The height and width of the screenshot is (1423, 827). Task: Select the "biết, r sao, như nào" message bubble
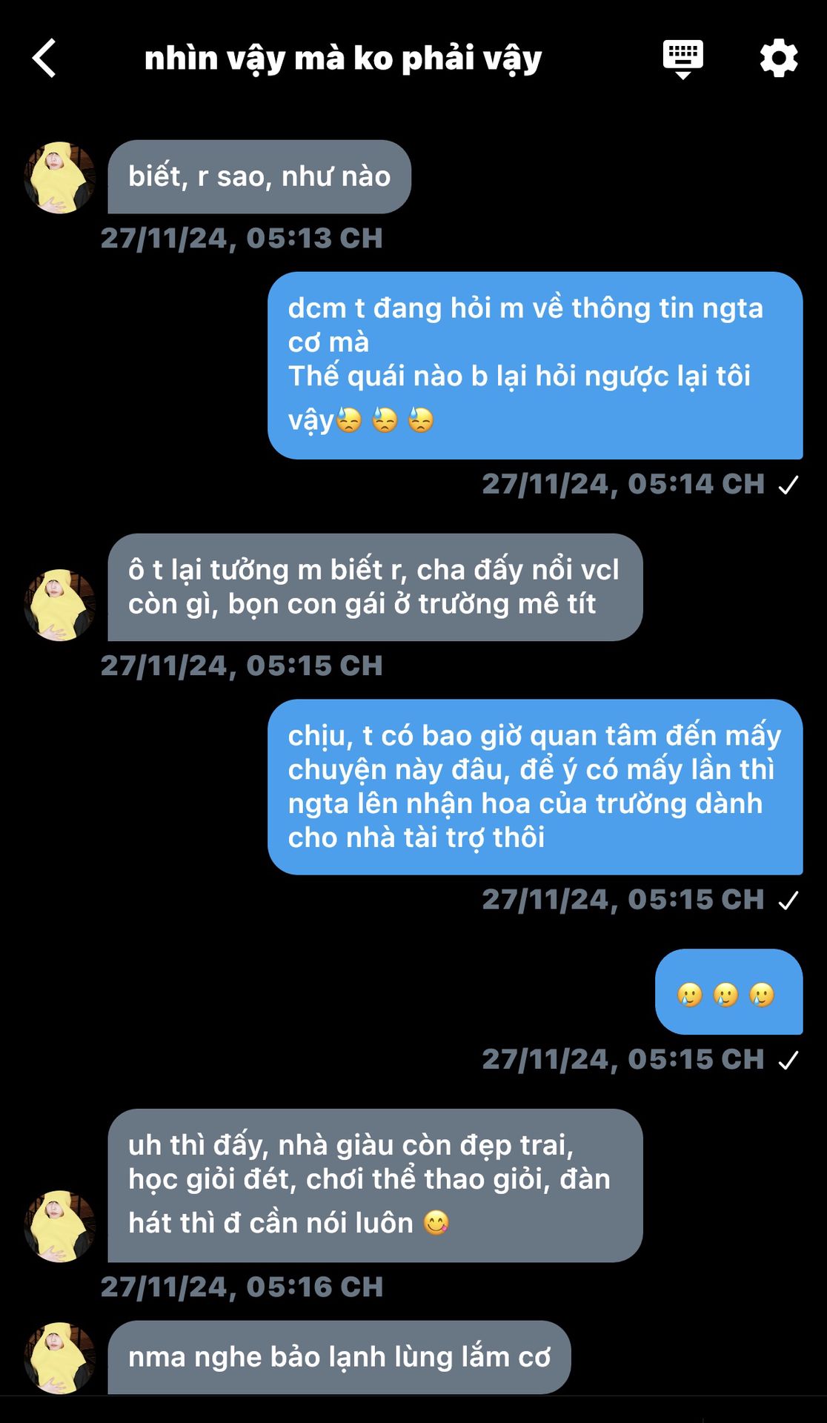tap(259, 177)
